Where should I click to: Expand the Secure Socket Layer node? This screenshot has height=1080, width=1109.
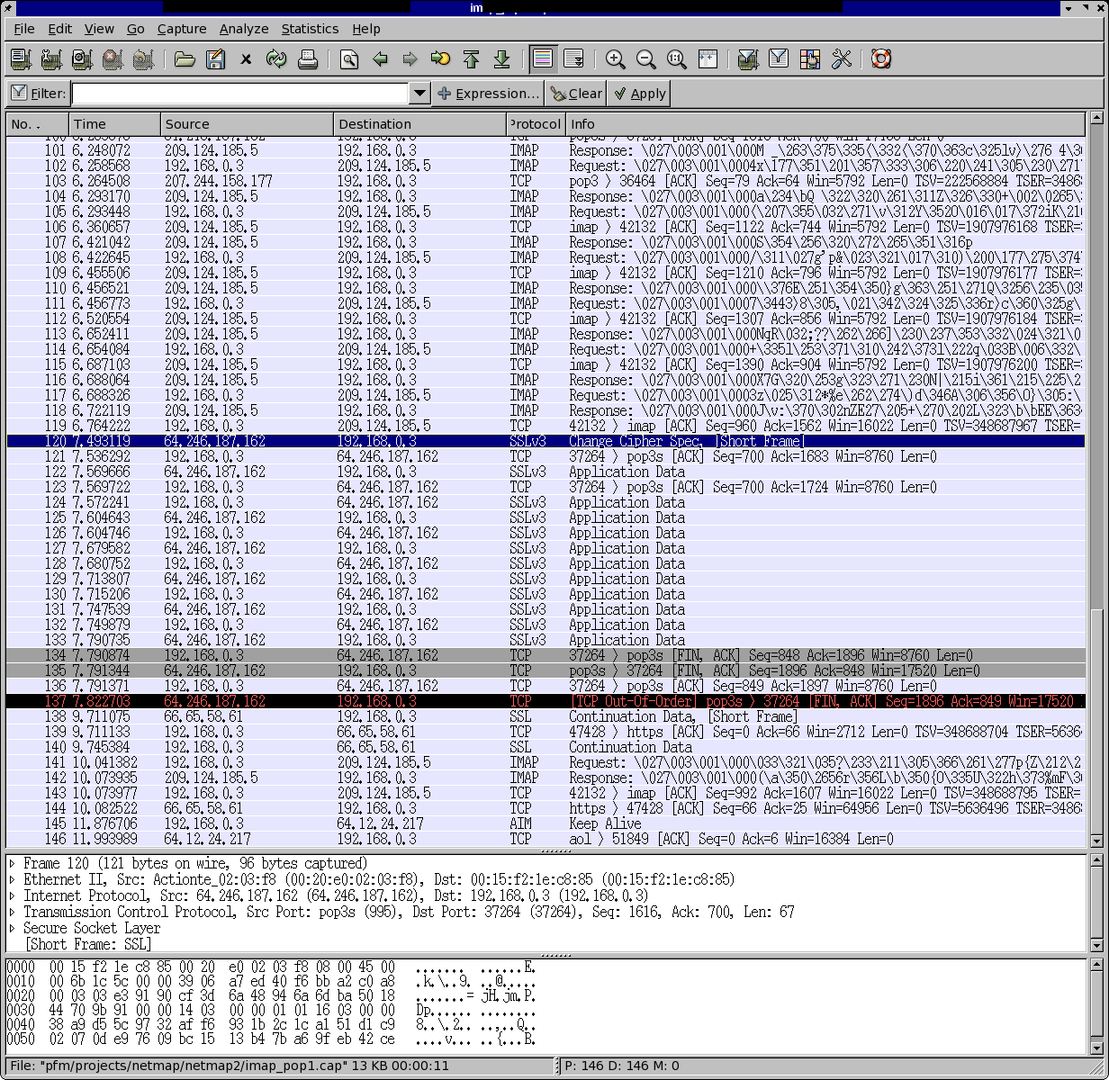point(13,928)
